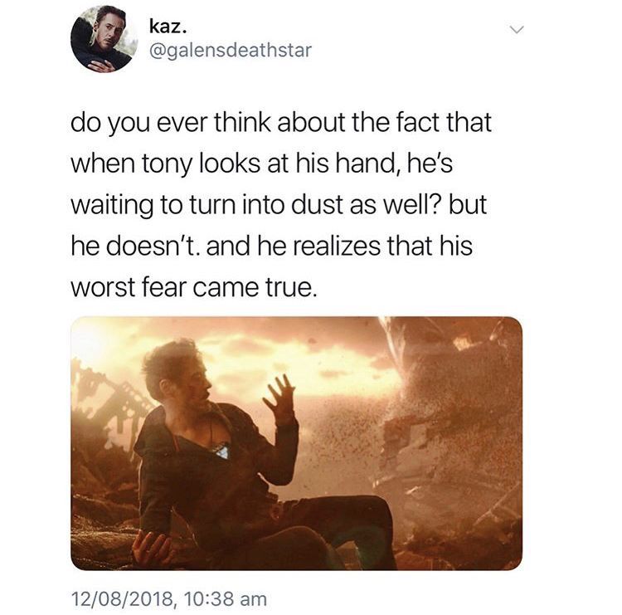This screenshot has height=615, width=622.
Task: Open the kaz. display name profile
Action: (x=168, y=27)
